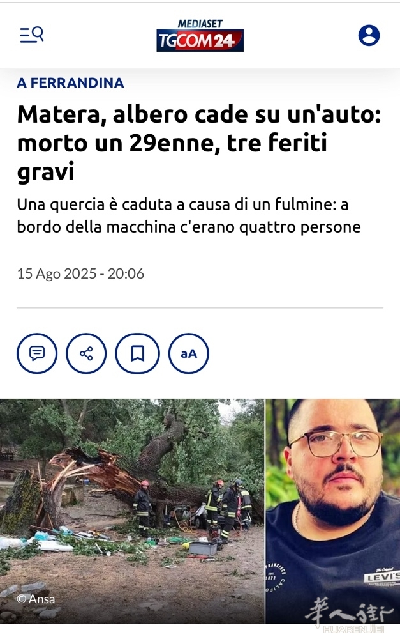400x639 pixels.
Task: Open the A FERRANDINA category label
Action: click(70, 82)
